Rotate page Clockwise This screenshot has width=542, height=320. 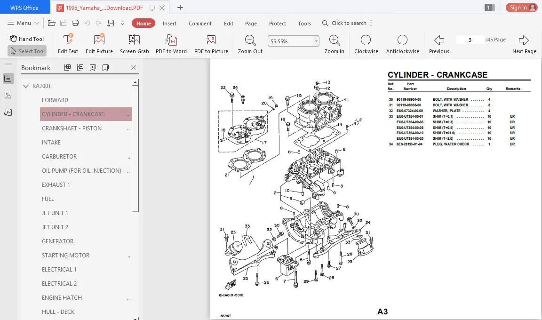366,44
